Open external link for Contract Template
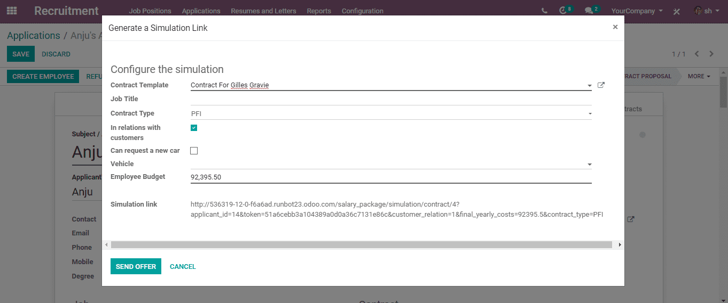This screenshot has width=728, height=303. pos(601,85)
